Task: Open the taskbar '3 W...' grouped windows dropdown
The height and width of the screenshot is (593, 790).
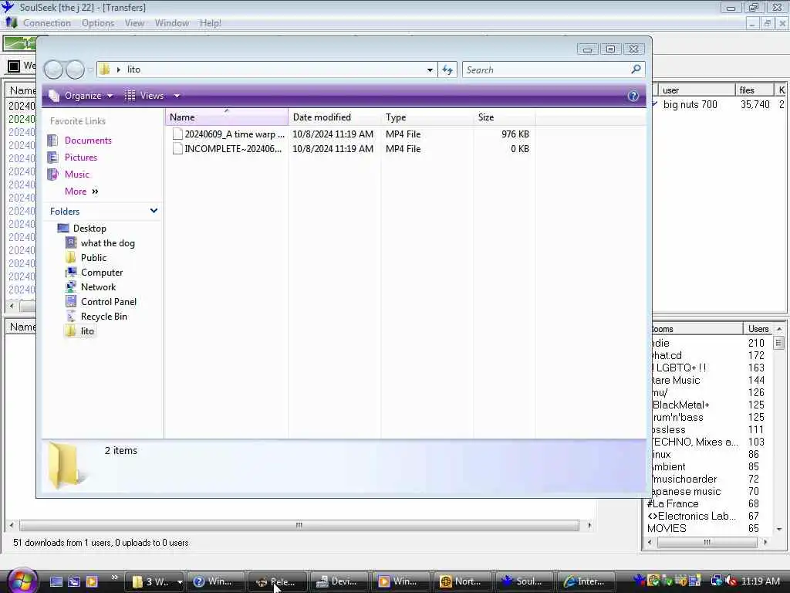Action: pos(179,582)
